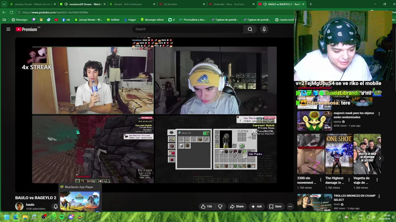Click the Ask button
This screenshot has height=222, width=396.
pos(256,207)
